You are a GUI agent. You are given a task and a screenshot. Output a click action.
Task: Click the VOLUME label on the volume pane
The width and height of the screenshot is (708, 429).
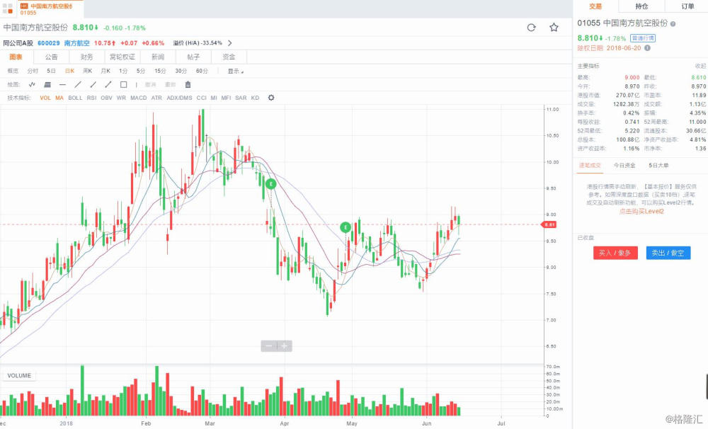pos(19,375)
